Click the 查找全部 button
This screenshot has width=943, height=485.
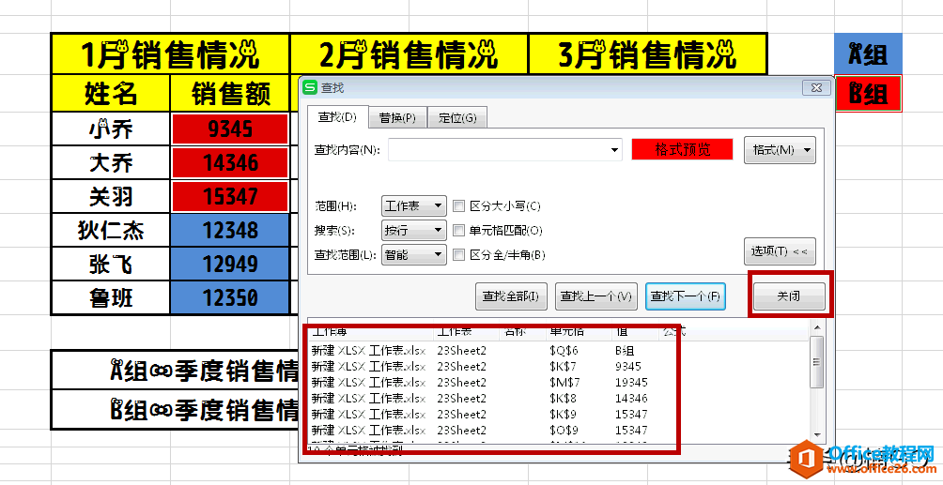511,296
